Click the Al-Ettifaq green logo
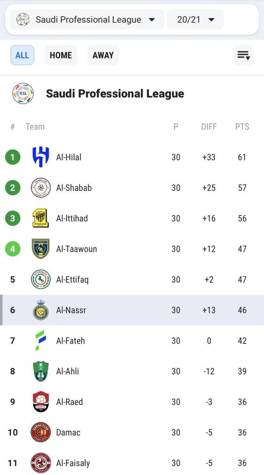This screenshot has height=475, width=264. (41, 280)
